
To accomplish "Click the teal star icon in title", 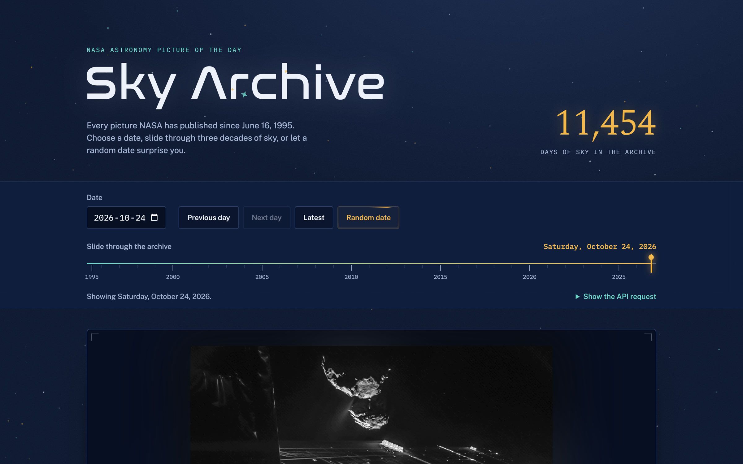I will tap(244, 94).
